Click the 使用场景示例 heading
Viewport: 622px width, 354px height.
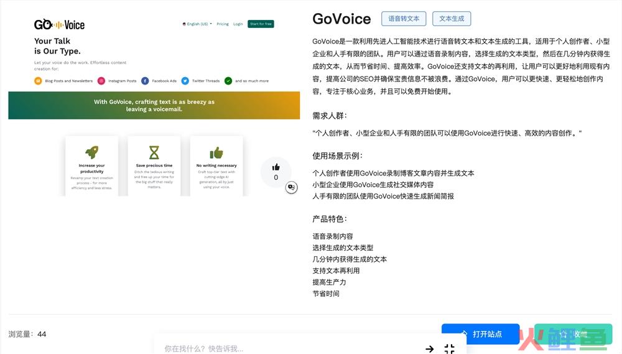point(338,156)
